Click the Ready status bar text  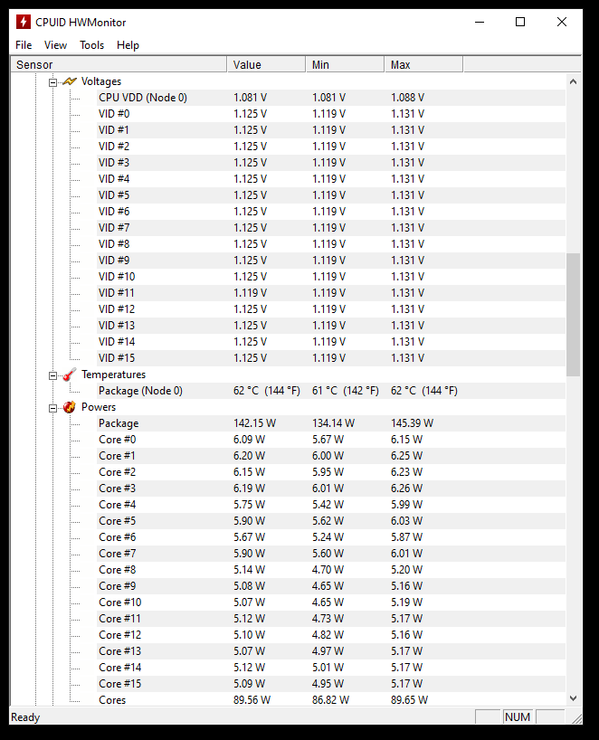[25, 717]
